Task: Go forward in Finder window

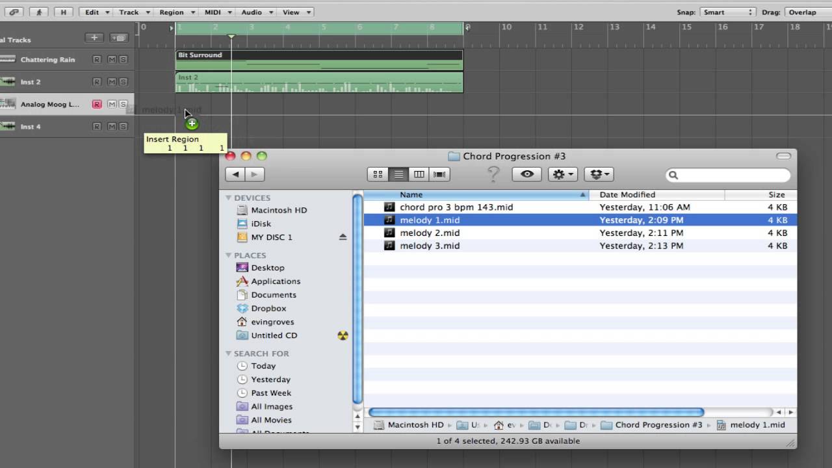Action: point(254,174)
